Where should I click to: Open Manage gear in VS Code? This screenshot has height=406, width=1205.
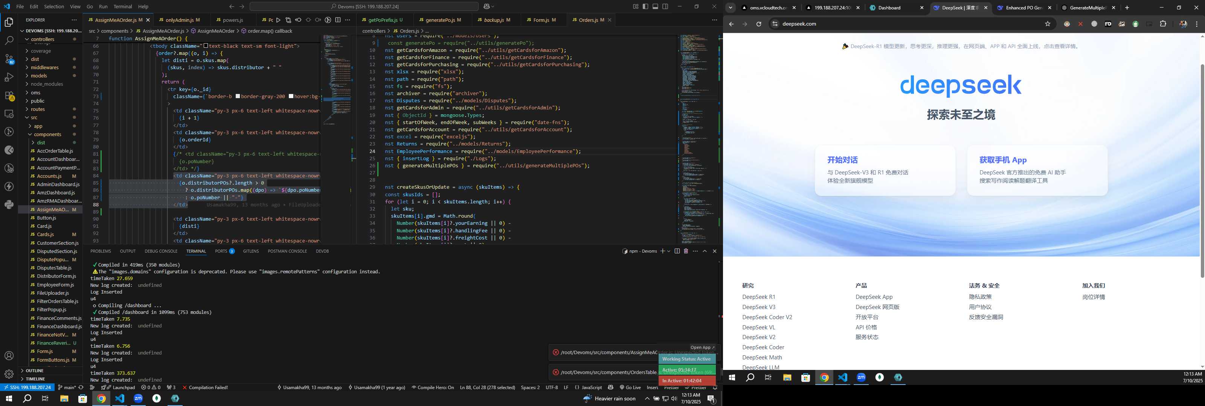[x=9, y=374]
